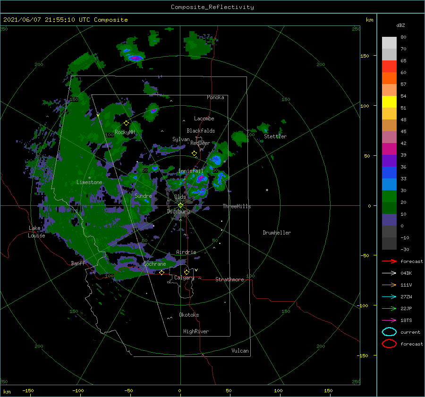The width and height of the screenshot is (425, 397).
Task: Click the Ponoka town label
Action: tap(215, 98)
